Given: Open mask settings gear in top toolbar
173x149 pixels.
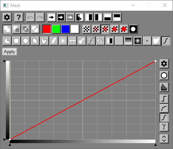Looking at the screenshot, I should pyautogui.click(x=7, y=17).
